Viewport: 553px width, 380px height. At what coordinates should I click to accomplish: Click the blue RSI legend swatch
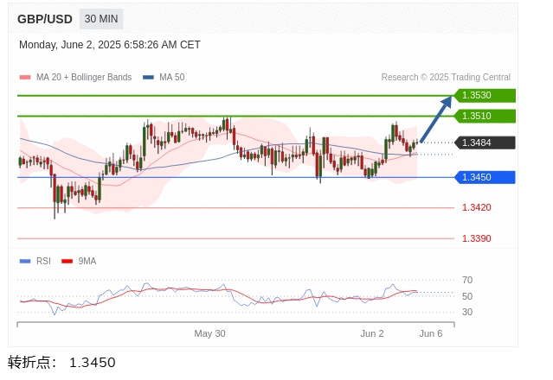25,261
